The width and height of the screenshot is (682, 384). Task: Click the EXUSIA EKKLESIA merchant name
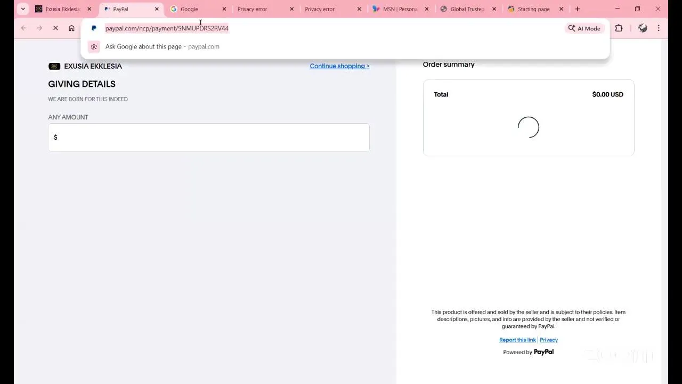point(93,66)
